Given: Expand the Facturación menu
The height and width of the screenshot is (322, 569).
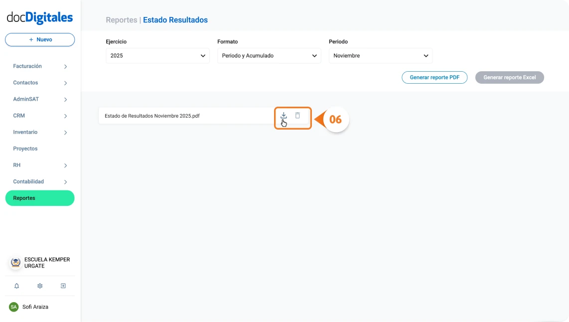Looking at the screenshot, I should [40, 66].
